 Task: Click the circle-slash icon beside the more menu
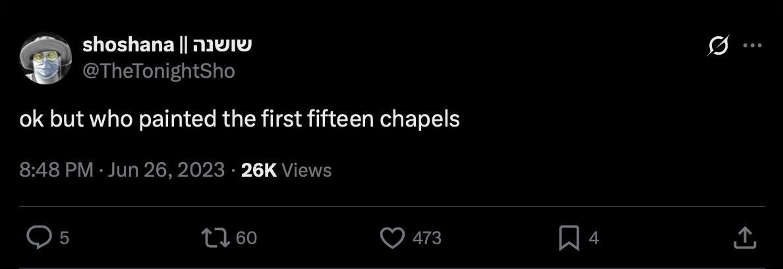click(x=719, y=46)
